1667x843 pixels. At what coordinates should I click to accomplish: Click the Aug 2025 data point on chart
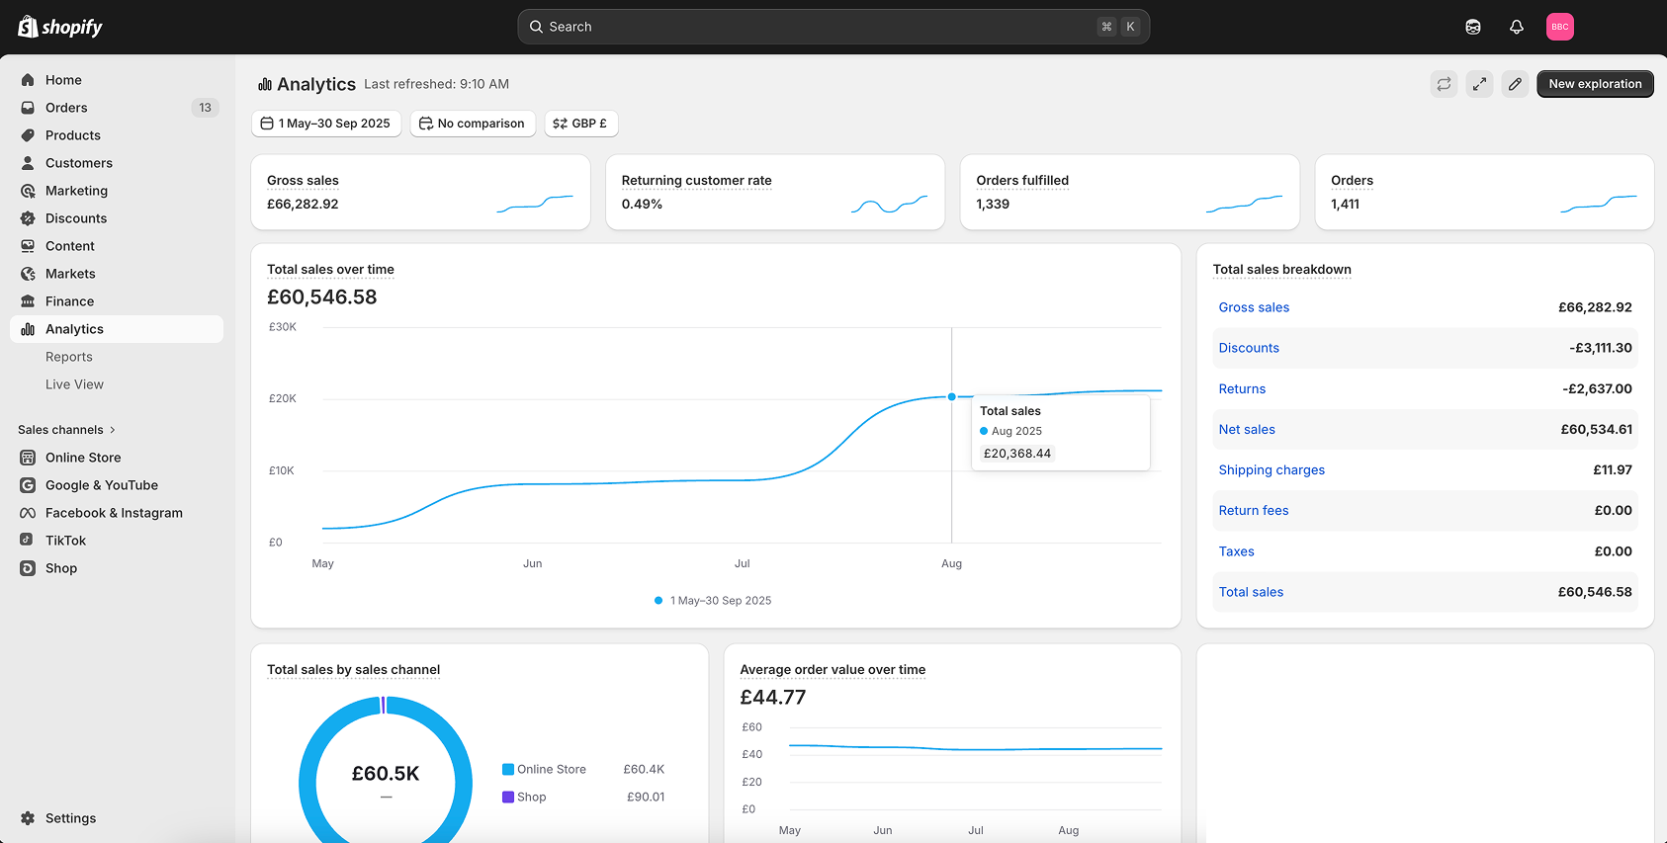952,396
